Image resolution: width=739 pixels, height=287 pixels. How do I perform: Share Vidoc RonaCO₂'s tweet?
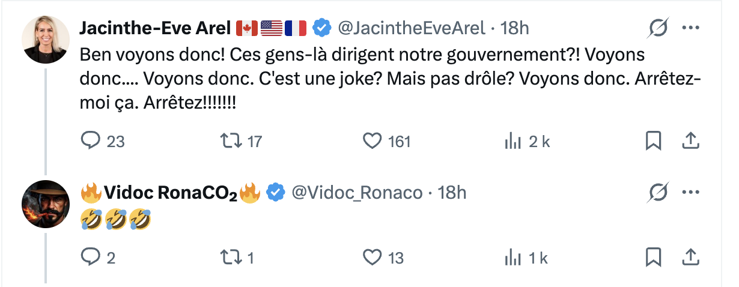(x=690, y=258)
